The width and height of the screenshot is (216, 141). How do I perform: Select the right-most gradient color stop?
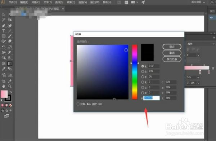(209, 72)
